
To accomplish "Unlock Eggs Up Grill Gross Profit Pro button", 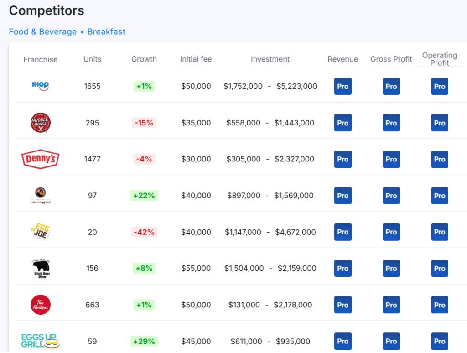I will (x=391, y=341).
